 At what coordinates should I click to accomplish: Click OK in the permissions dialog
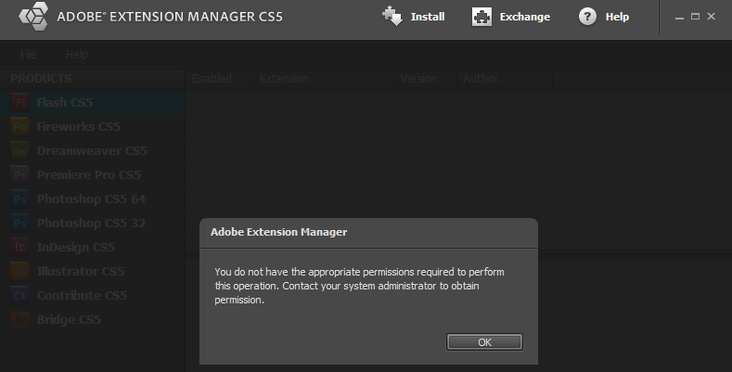pyautogui.click(x=484, y=342)
